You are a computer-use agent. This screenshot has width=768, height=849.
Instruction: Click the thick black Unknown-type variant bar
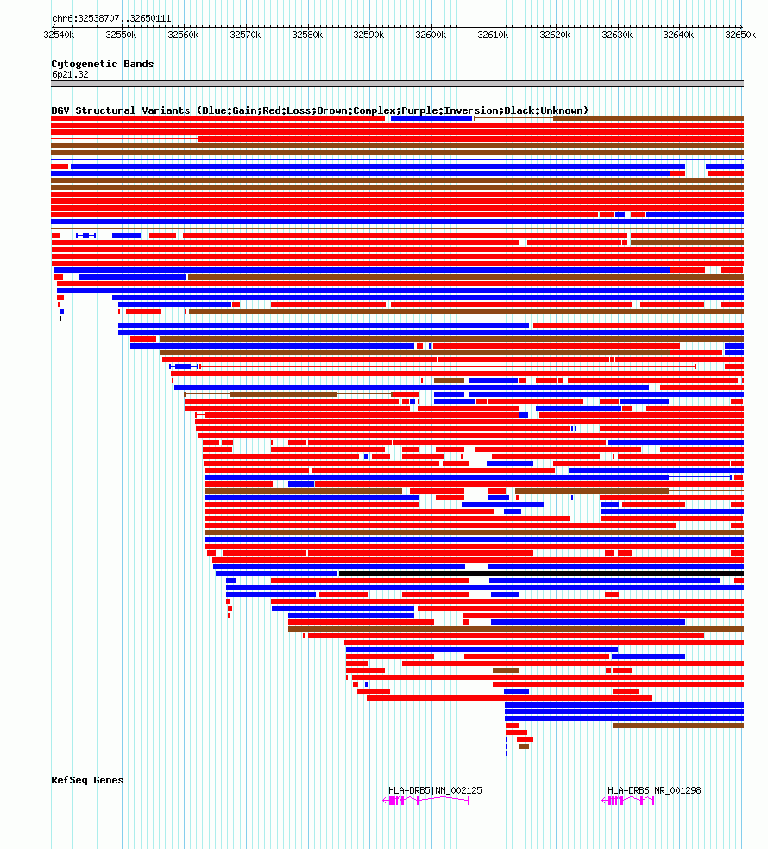click(541, 574)
